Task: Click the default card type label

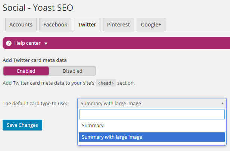Action: pyautogui.click(x=35, y=104)
